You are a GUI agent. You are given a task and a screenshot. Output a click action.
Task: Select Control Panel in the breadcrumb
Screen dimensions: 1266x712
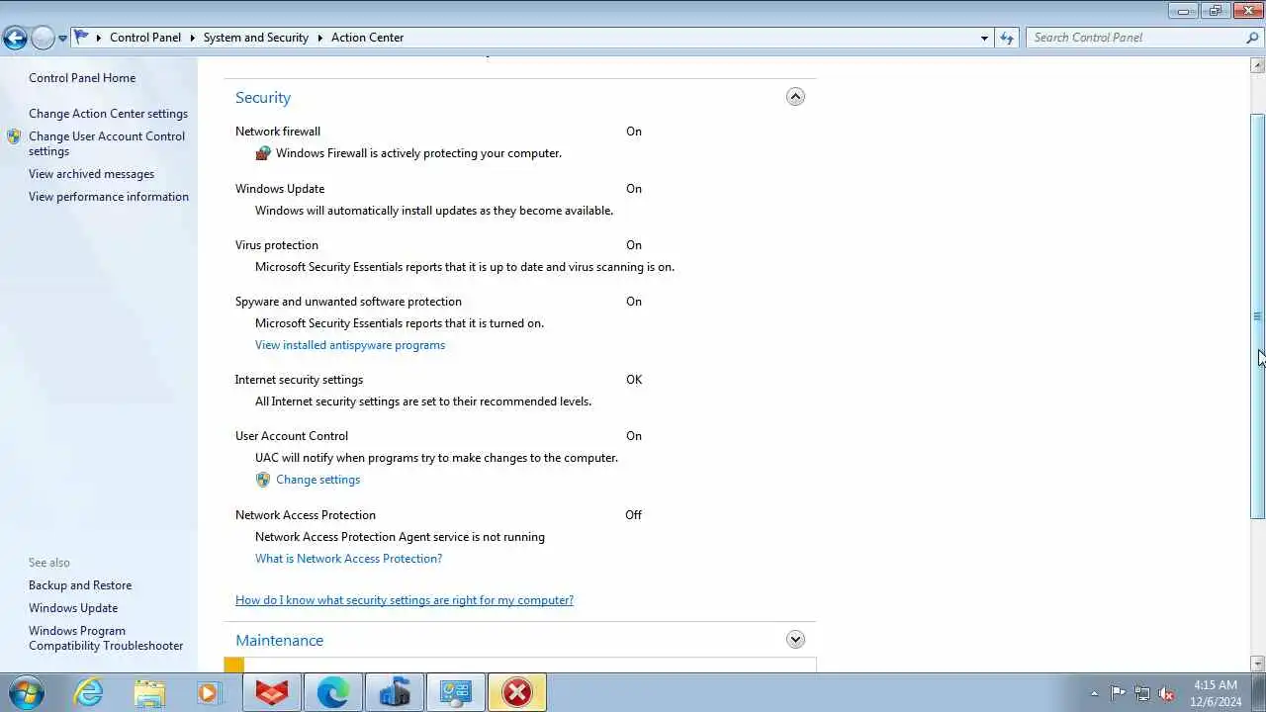click(x=145, y=38)
